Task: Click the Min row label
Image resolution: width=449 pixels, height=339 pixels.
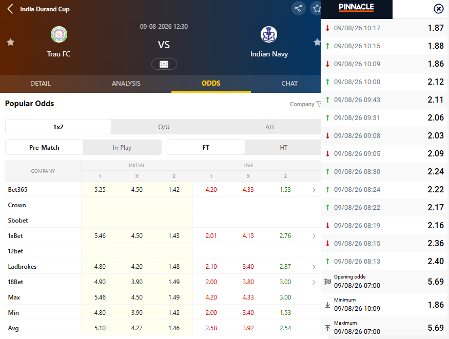Action: point(13,313)
